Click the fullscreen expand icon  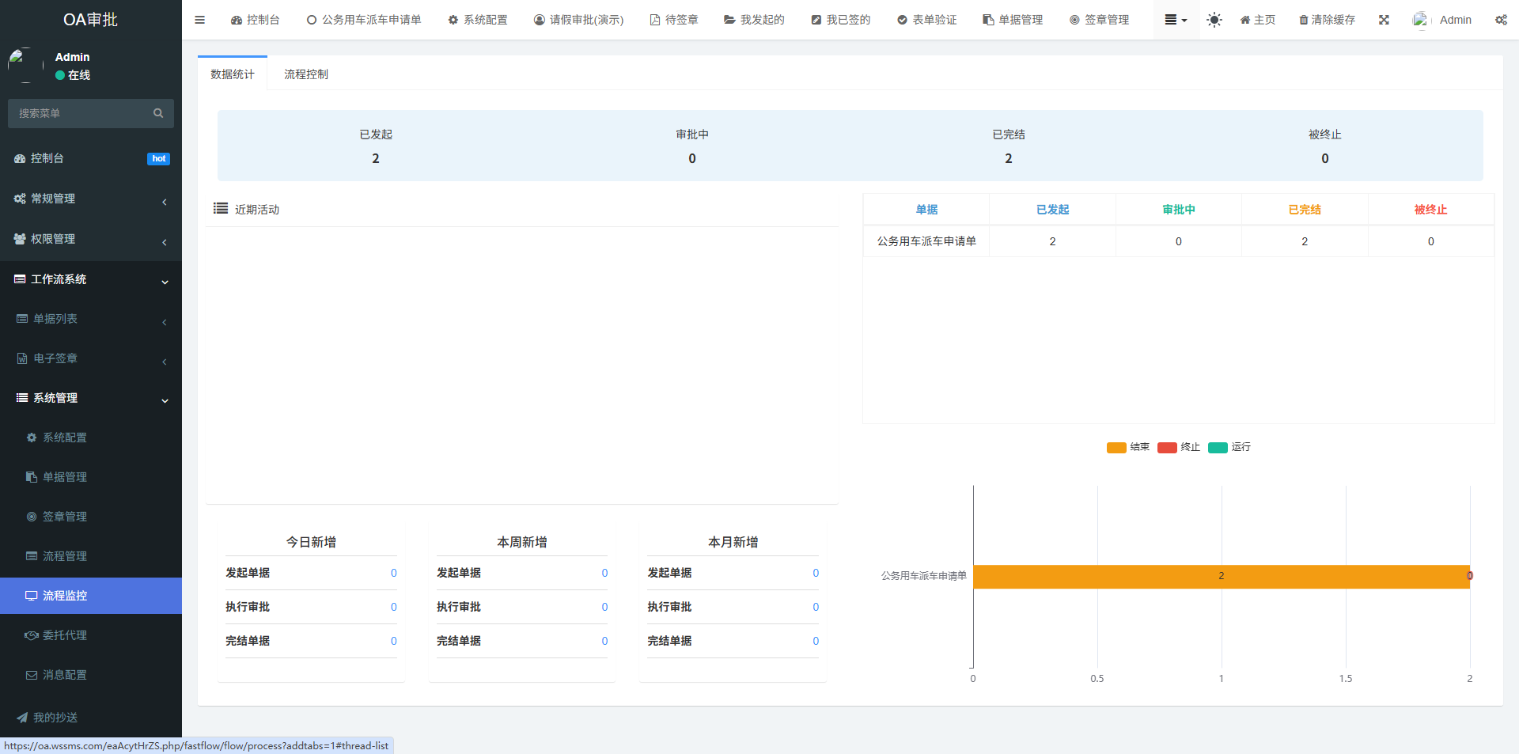[x=1384, y=20]
